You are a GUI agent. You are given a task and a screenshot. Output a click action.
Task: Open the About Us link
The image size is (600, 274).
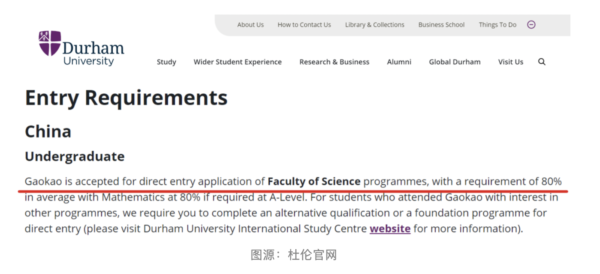(250, 25)
